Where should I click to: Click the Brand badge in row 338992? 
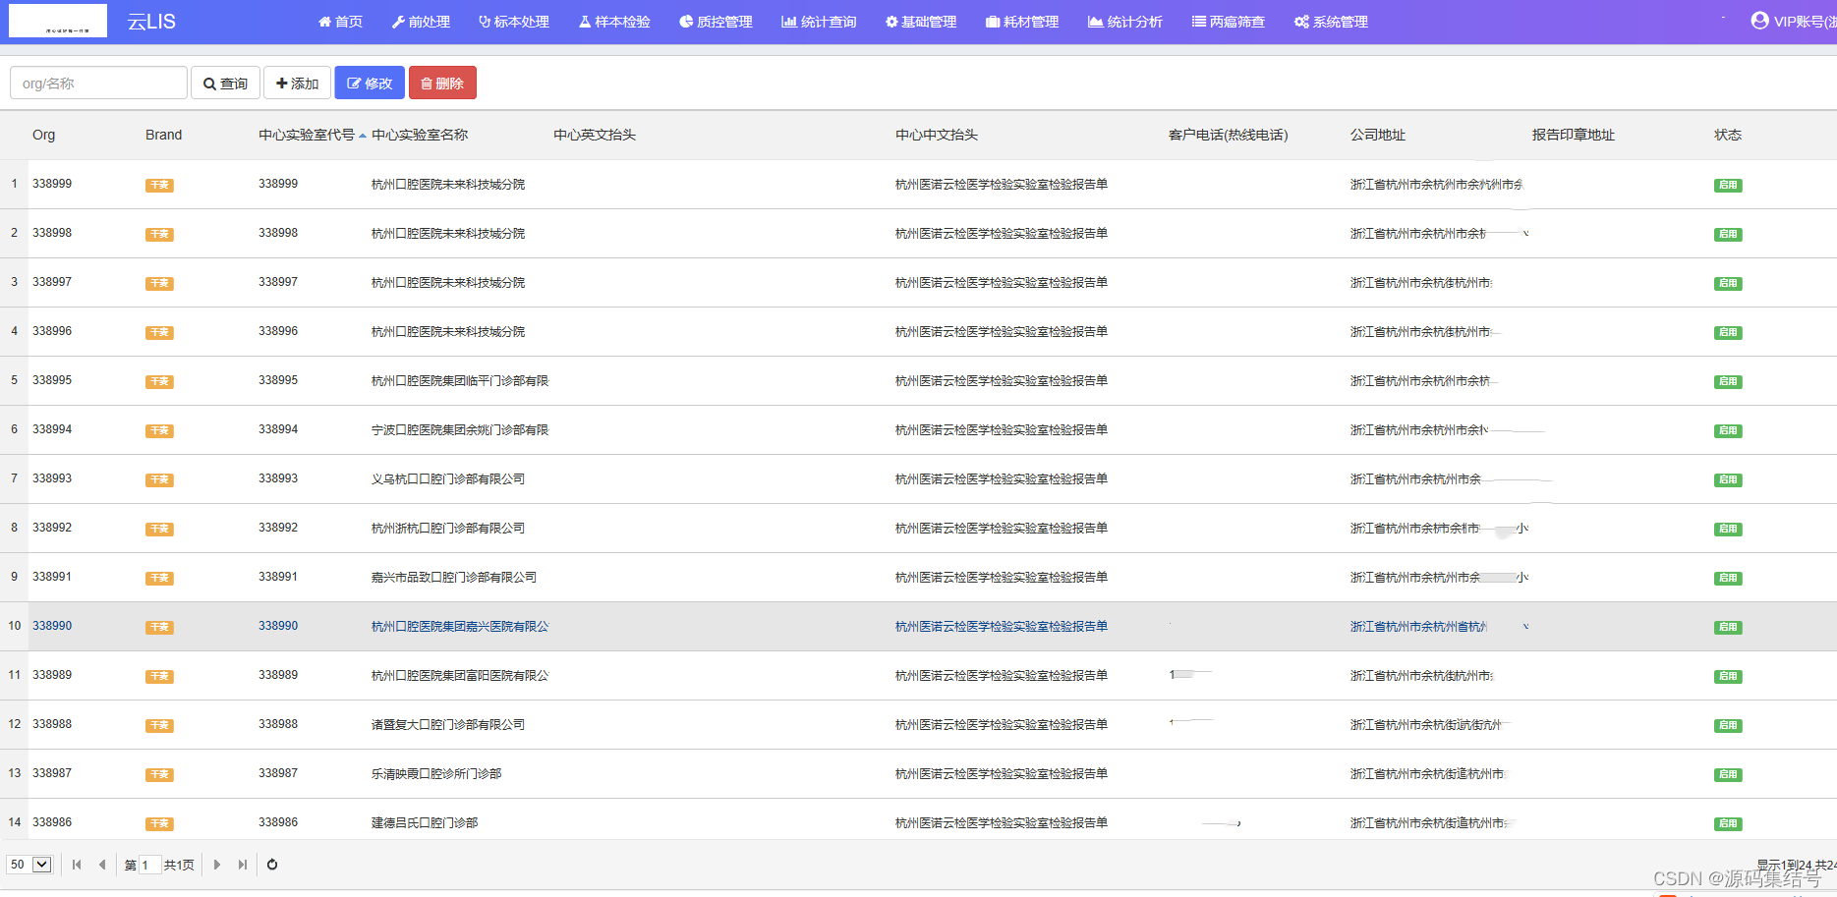(x=159, y=529)
